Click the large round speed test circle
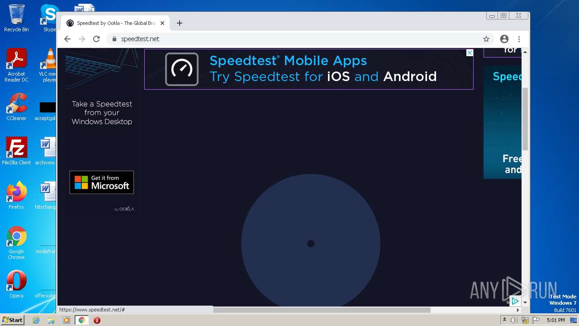Image resolution: width=579 pixels, height=326 pixels. click(311, 243)
